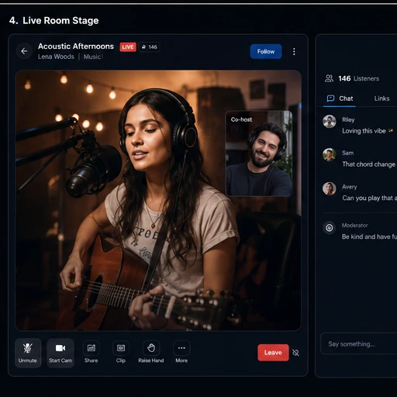Screen dimensions: 397x397
Task: Switch to the Links tab
Action: pyautogui.click(x=381, y=98)
